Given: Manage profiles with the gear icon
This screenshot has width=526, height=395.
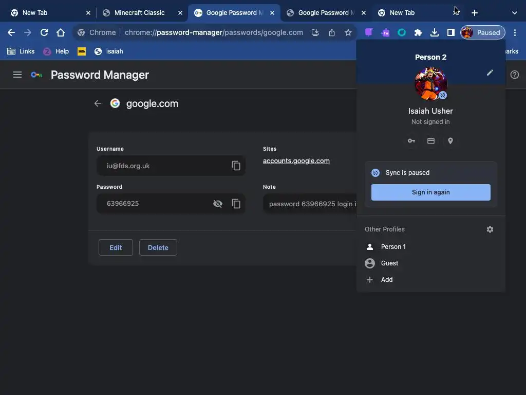Looking at the screenshot, I should point(490,229).
